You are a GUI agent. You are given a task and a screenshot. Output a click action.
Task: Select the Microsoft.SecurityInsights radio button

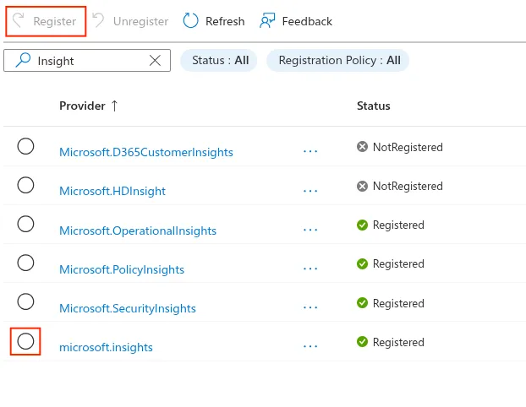25,301
